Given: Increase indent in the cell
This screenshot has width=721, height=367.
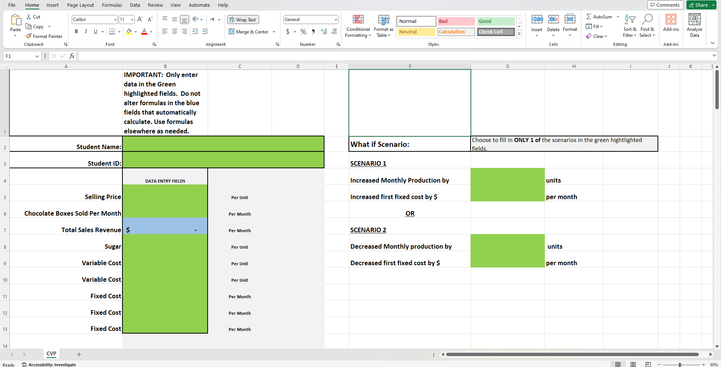Looking at the screenshot, I should [205, 32].
